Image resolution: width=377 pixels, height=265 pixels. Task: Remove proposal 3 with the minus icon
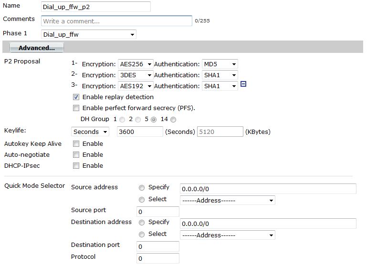(x=243, y=84)
